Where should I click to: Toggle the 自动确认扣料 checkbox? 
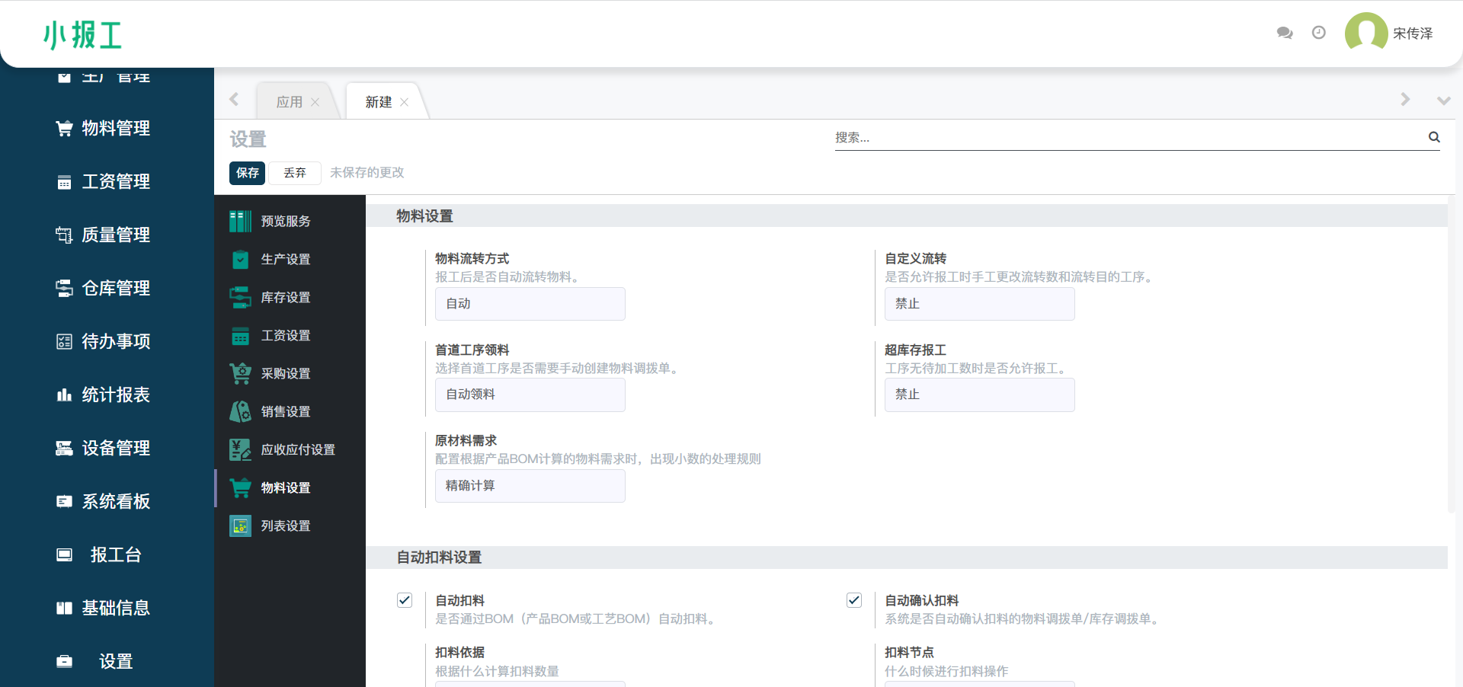click(854, 600)
